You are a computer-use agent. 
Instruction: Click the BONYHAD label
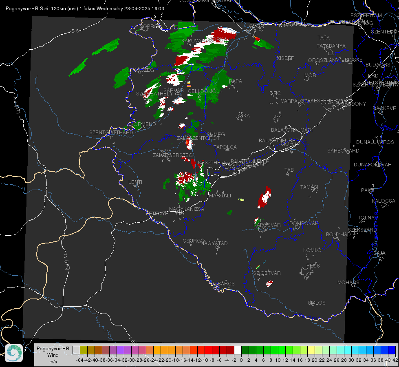point(338,234)
